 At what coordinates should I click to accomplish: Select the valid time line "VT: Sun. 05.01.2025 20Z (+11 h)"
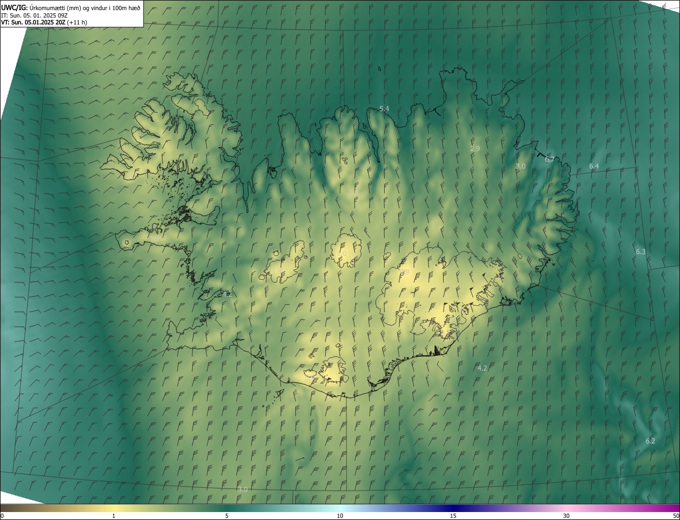tap(44, 22)
